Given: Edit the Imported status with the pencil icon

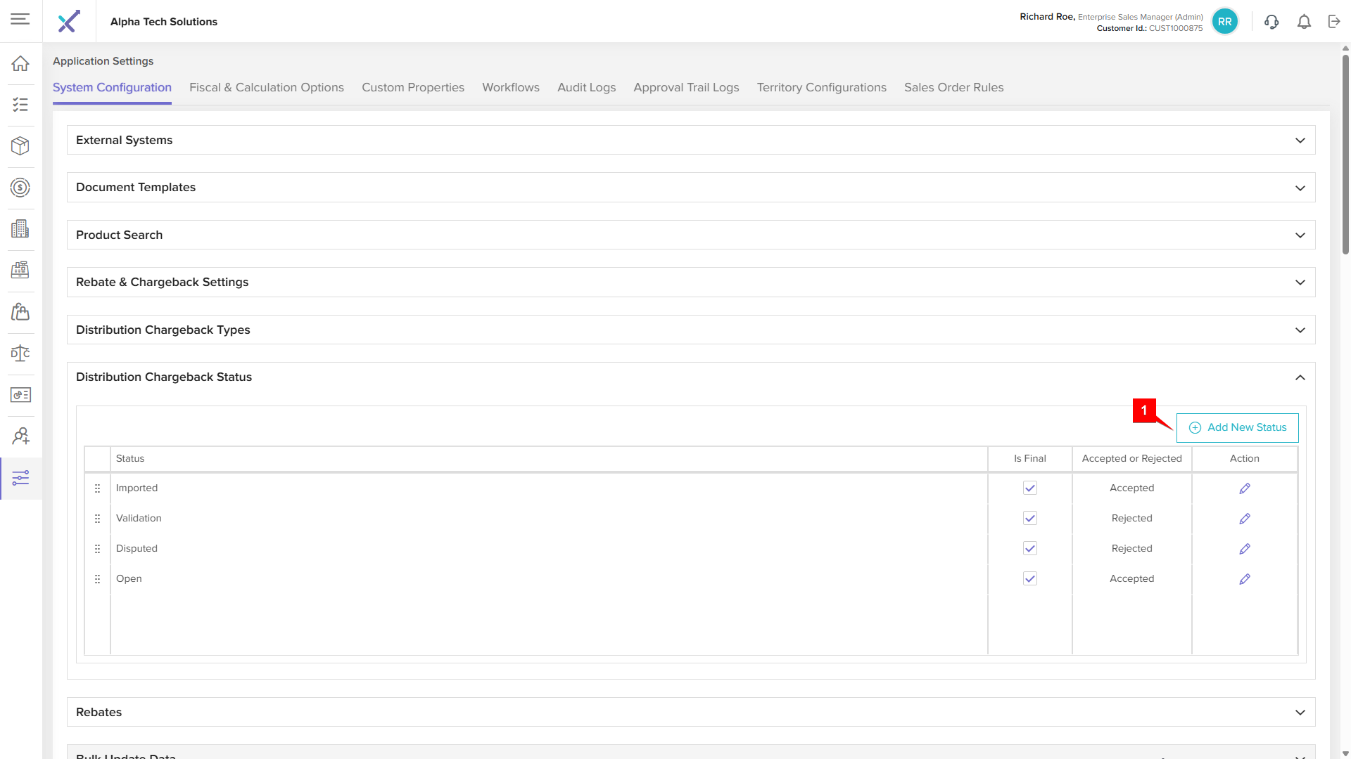Looking at the screenshot, I should tap(1244, 488).
